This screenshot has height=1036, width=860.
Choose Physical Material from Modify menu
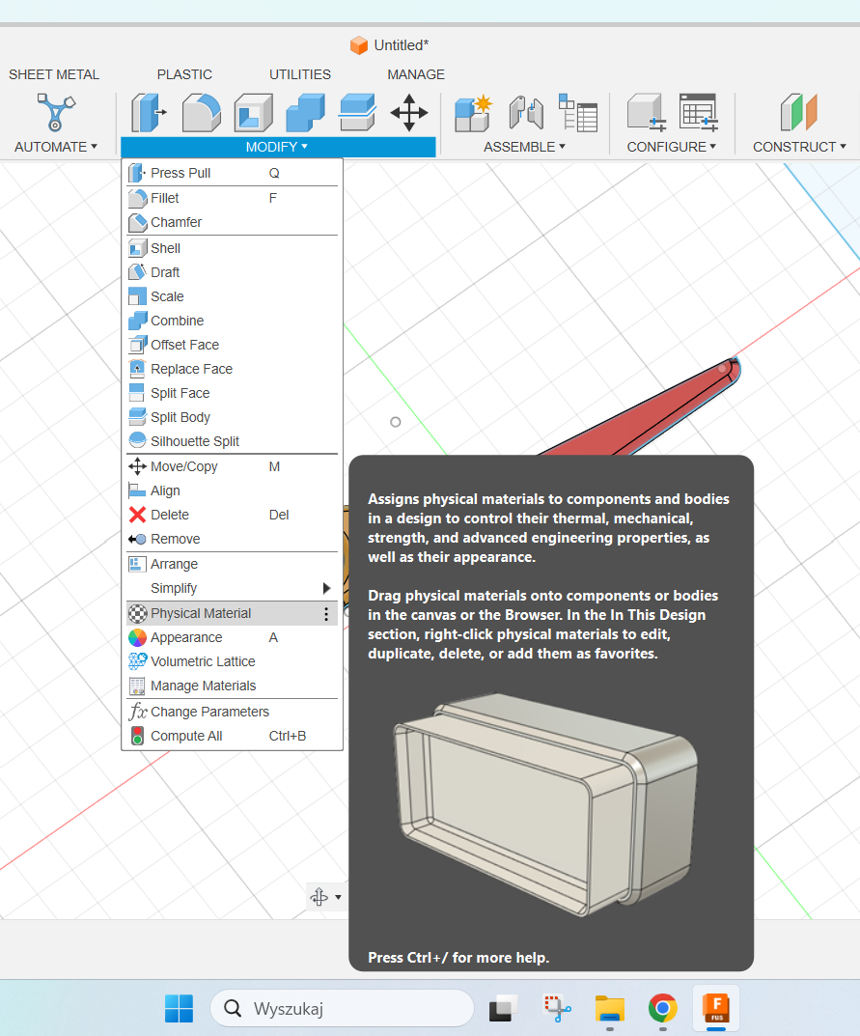[x=232, y=614]
